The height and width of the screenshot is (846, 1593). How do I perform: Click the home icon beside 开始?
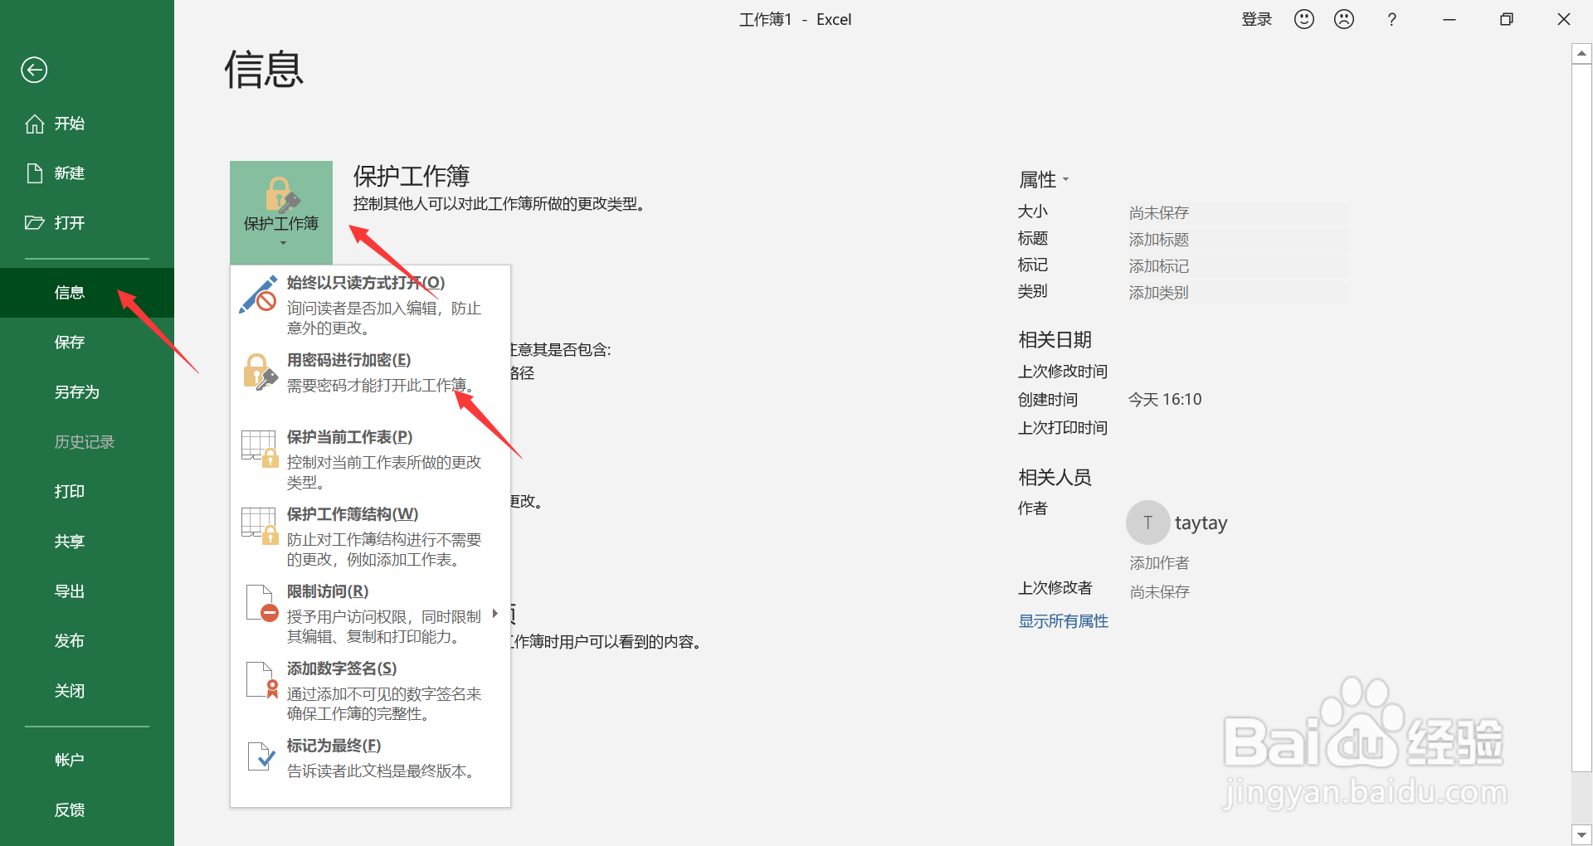coord(35,124)
